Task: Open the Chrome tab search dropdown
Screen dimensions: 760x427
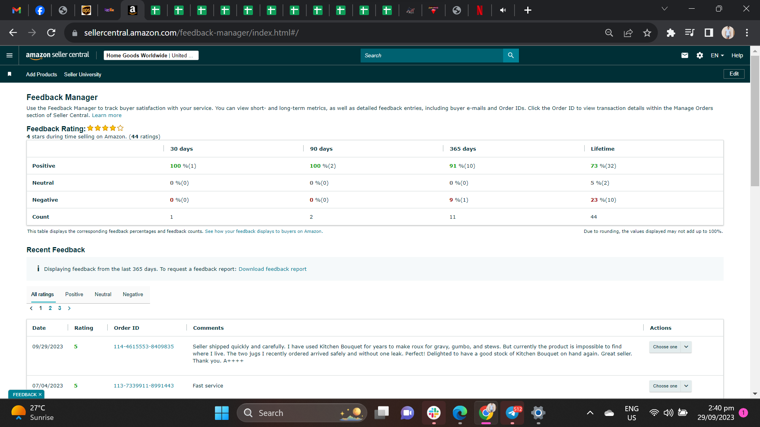Action: point(665,9)
